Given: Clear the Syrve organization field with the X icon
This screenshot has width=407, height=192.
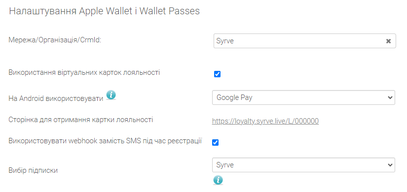Looking at the screenshot, I should point(388,41).
